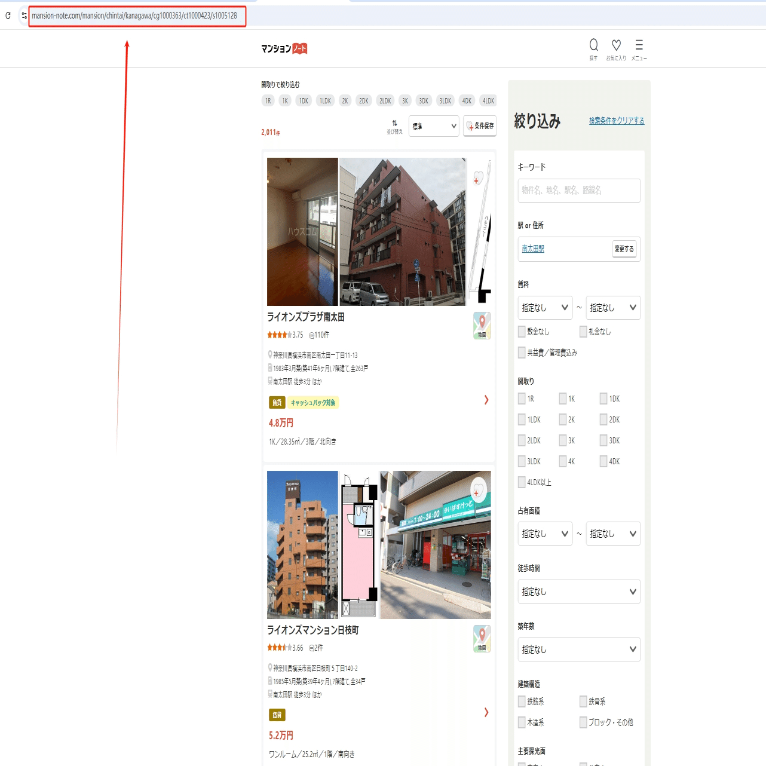Open the upper-bound 占有面積 area dropdown

613,534
